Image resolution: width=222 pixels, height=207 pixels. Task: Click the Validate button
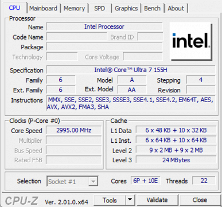pyautogui.click(x=157, y=200)
